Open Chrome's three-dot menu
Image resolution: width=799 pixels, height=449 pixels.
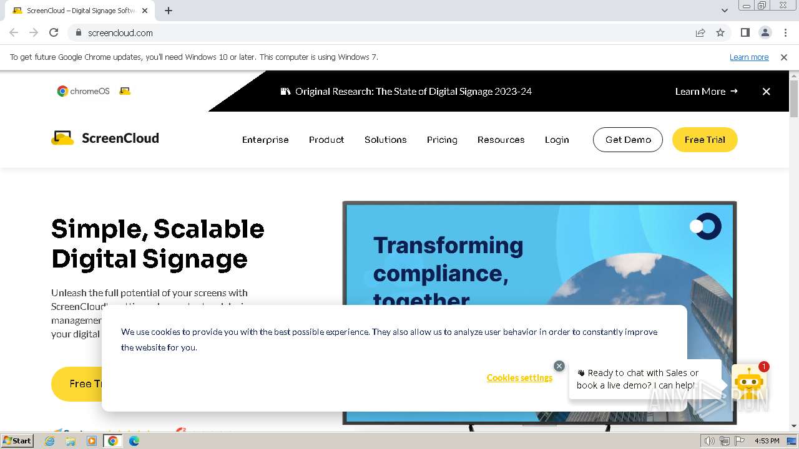pyautogui.click(x=785, y=32)
